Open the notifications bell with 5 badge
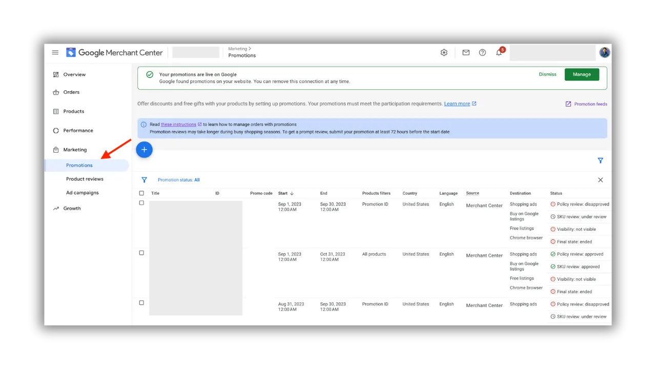 (x=499, y=52)
